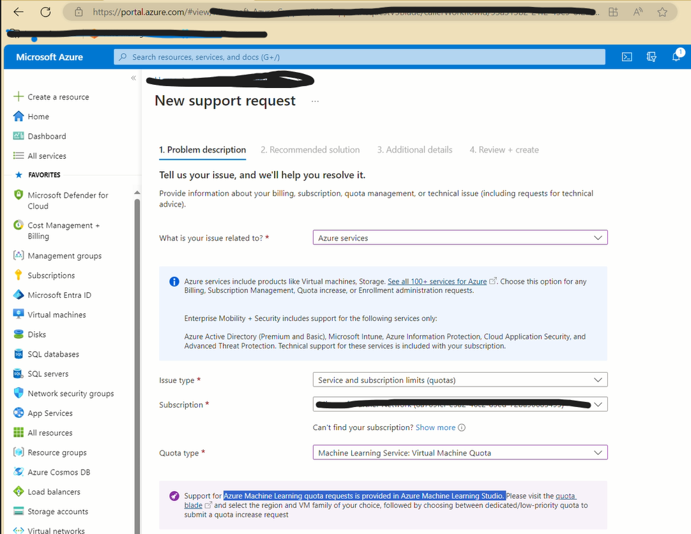Open the notifications bell
The width and height of the screenshot is (691, 534).
[x=676, y=56]
